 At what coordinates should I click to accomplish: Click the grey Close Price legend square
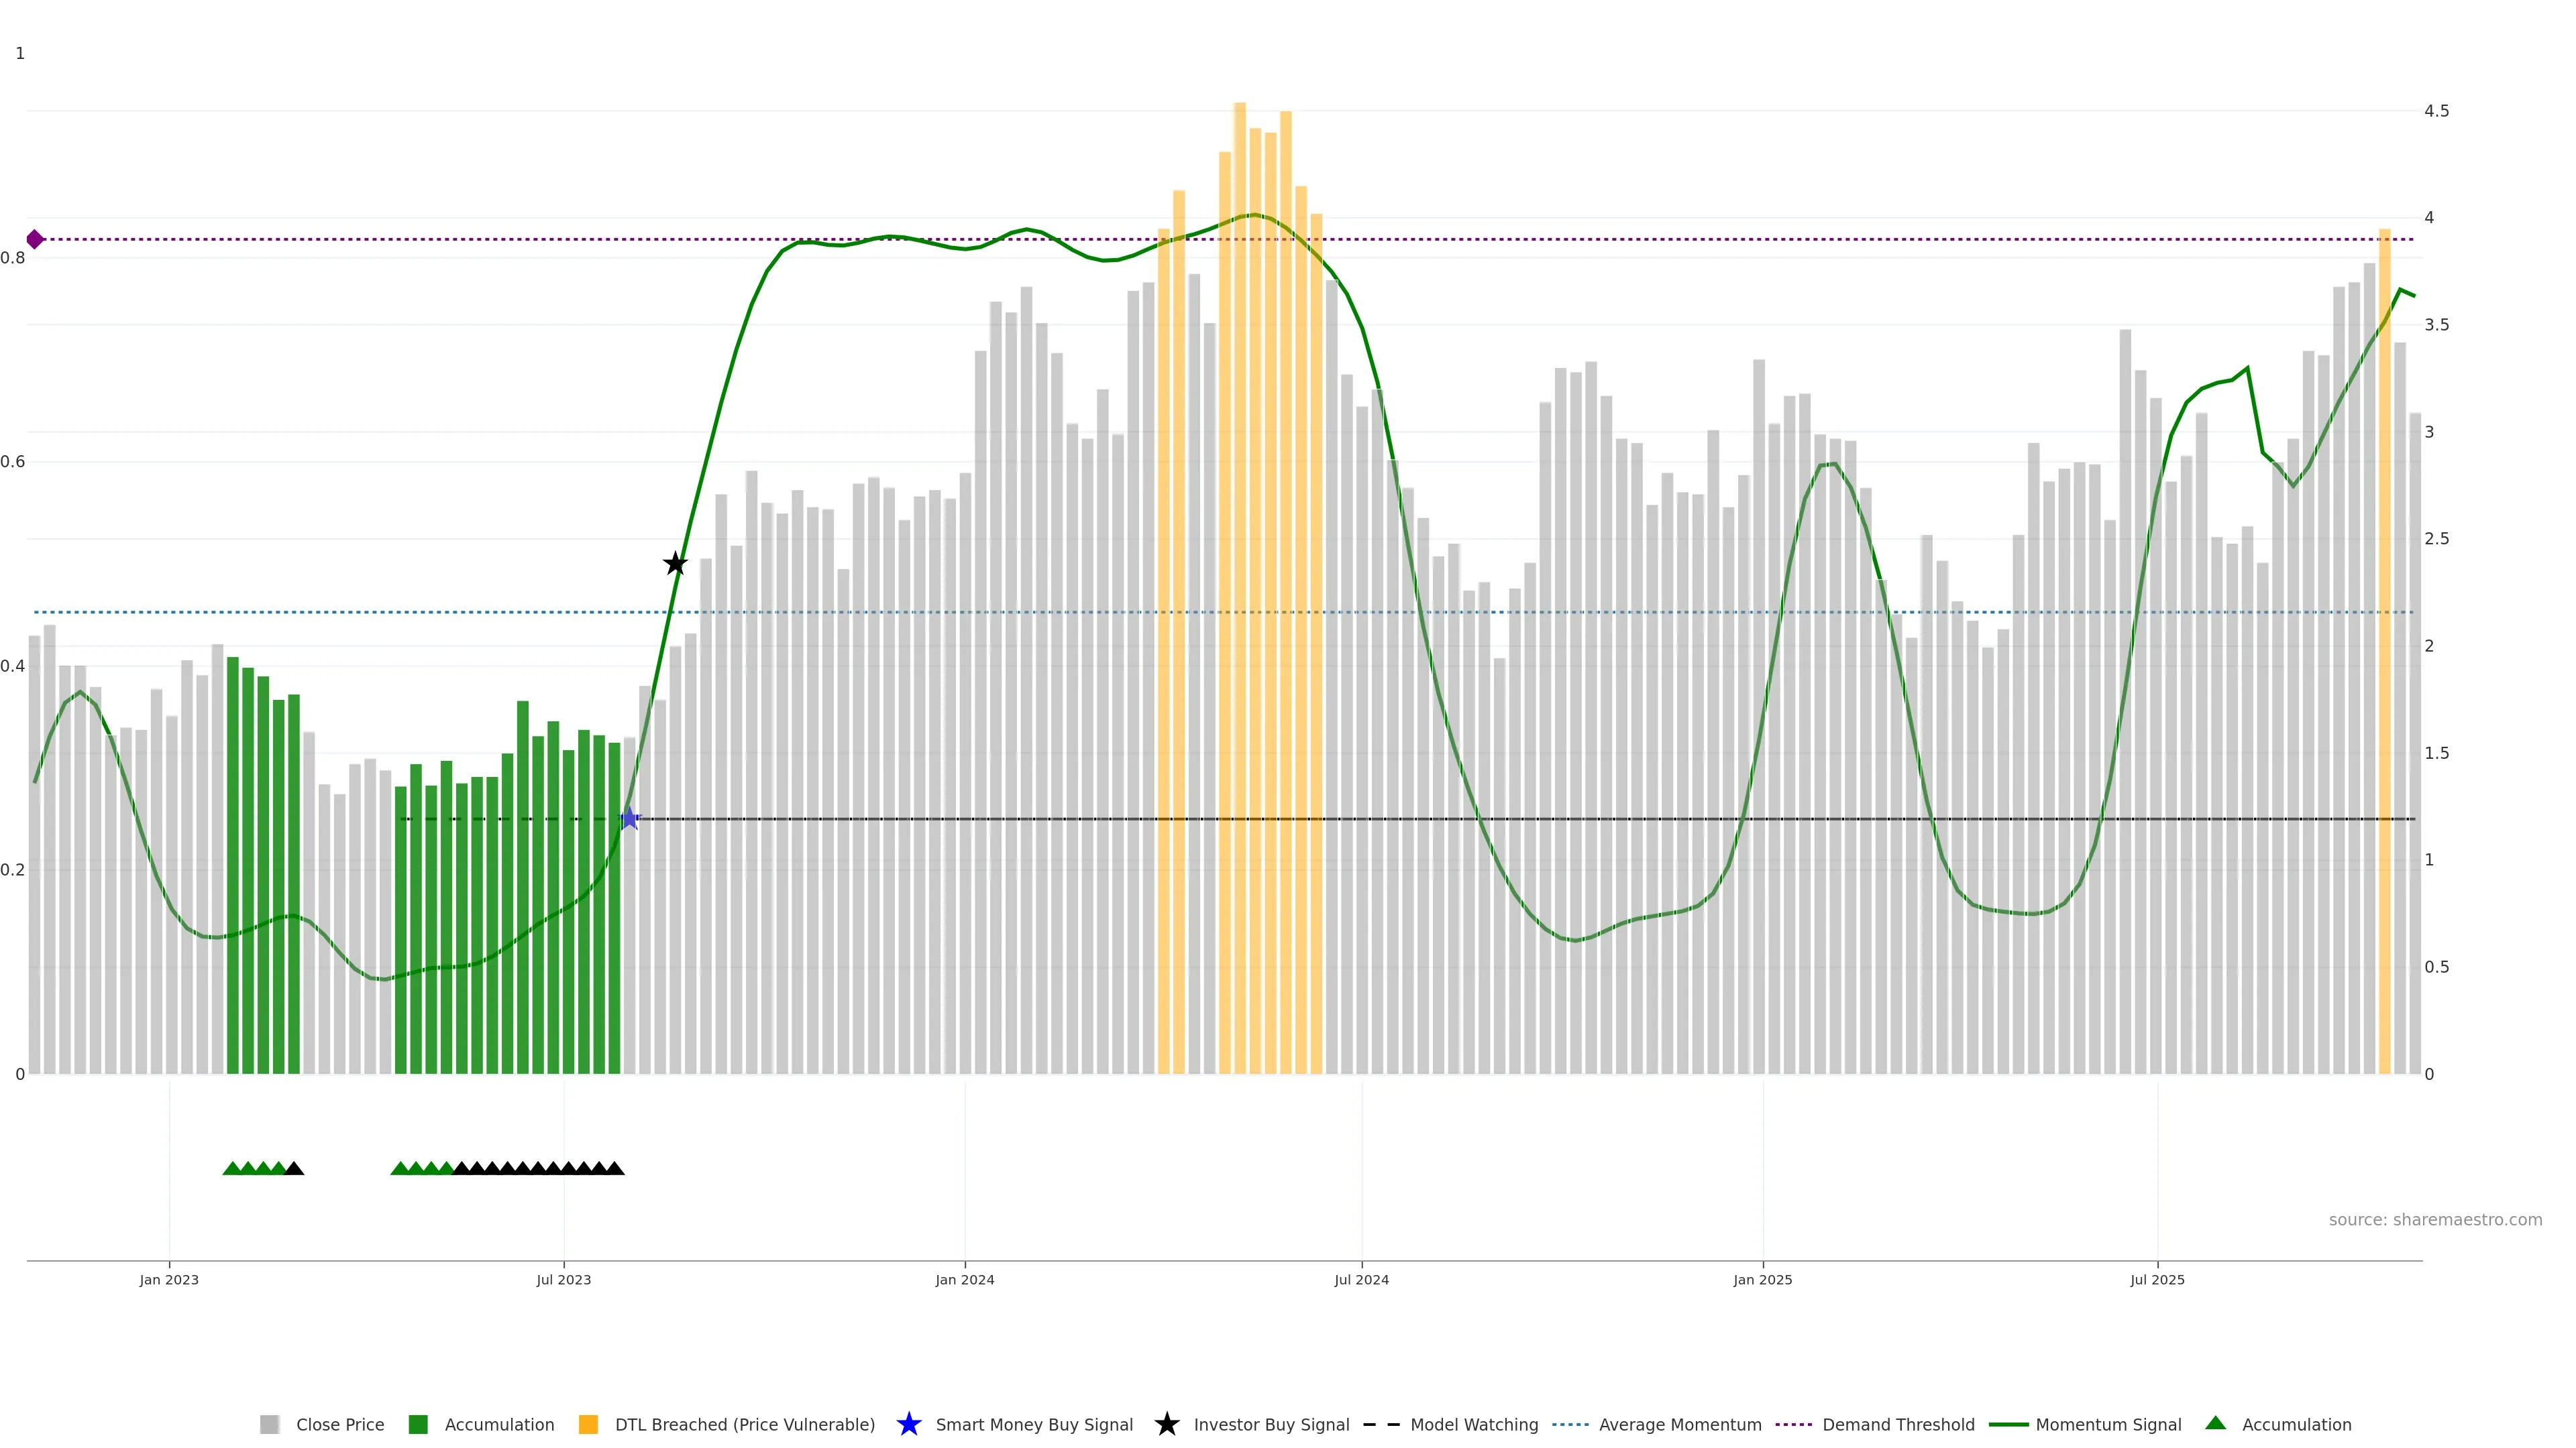coord(269,1425)
